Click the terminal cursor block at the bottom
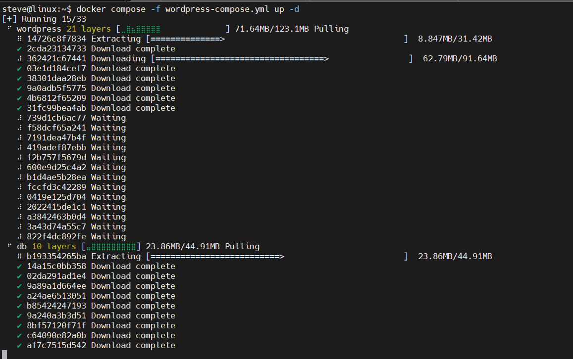This screenshot has width=573, height=359. pyautogui.click(x=4, y=354)
